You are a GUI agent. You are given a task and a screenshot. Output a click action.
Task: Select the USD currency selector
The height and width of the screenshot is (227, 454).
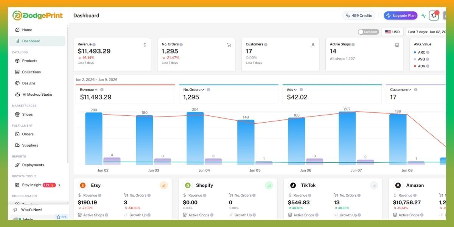click(x=392, y=32)
